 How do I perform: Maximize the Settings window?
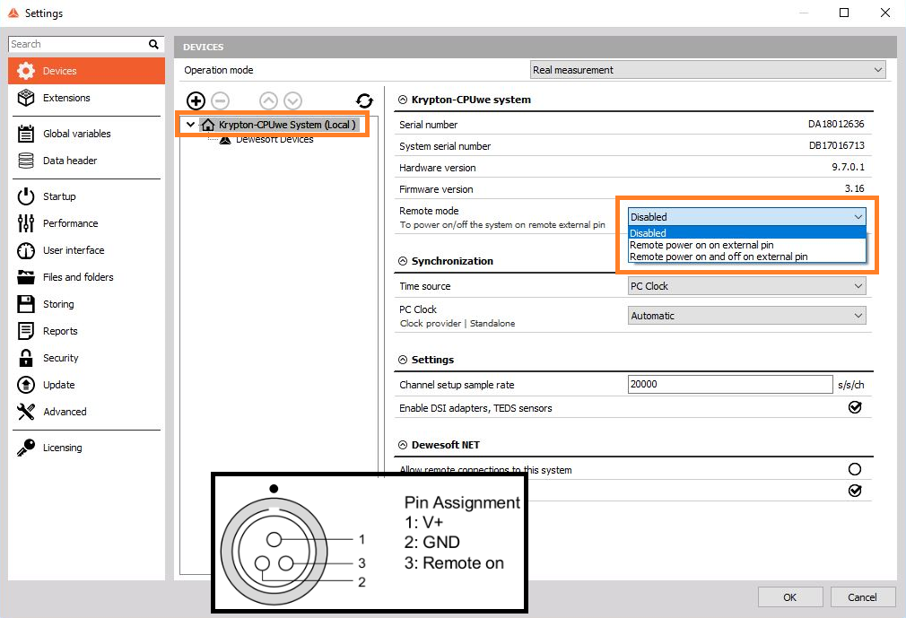844,13
